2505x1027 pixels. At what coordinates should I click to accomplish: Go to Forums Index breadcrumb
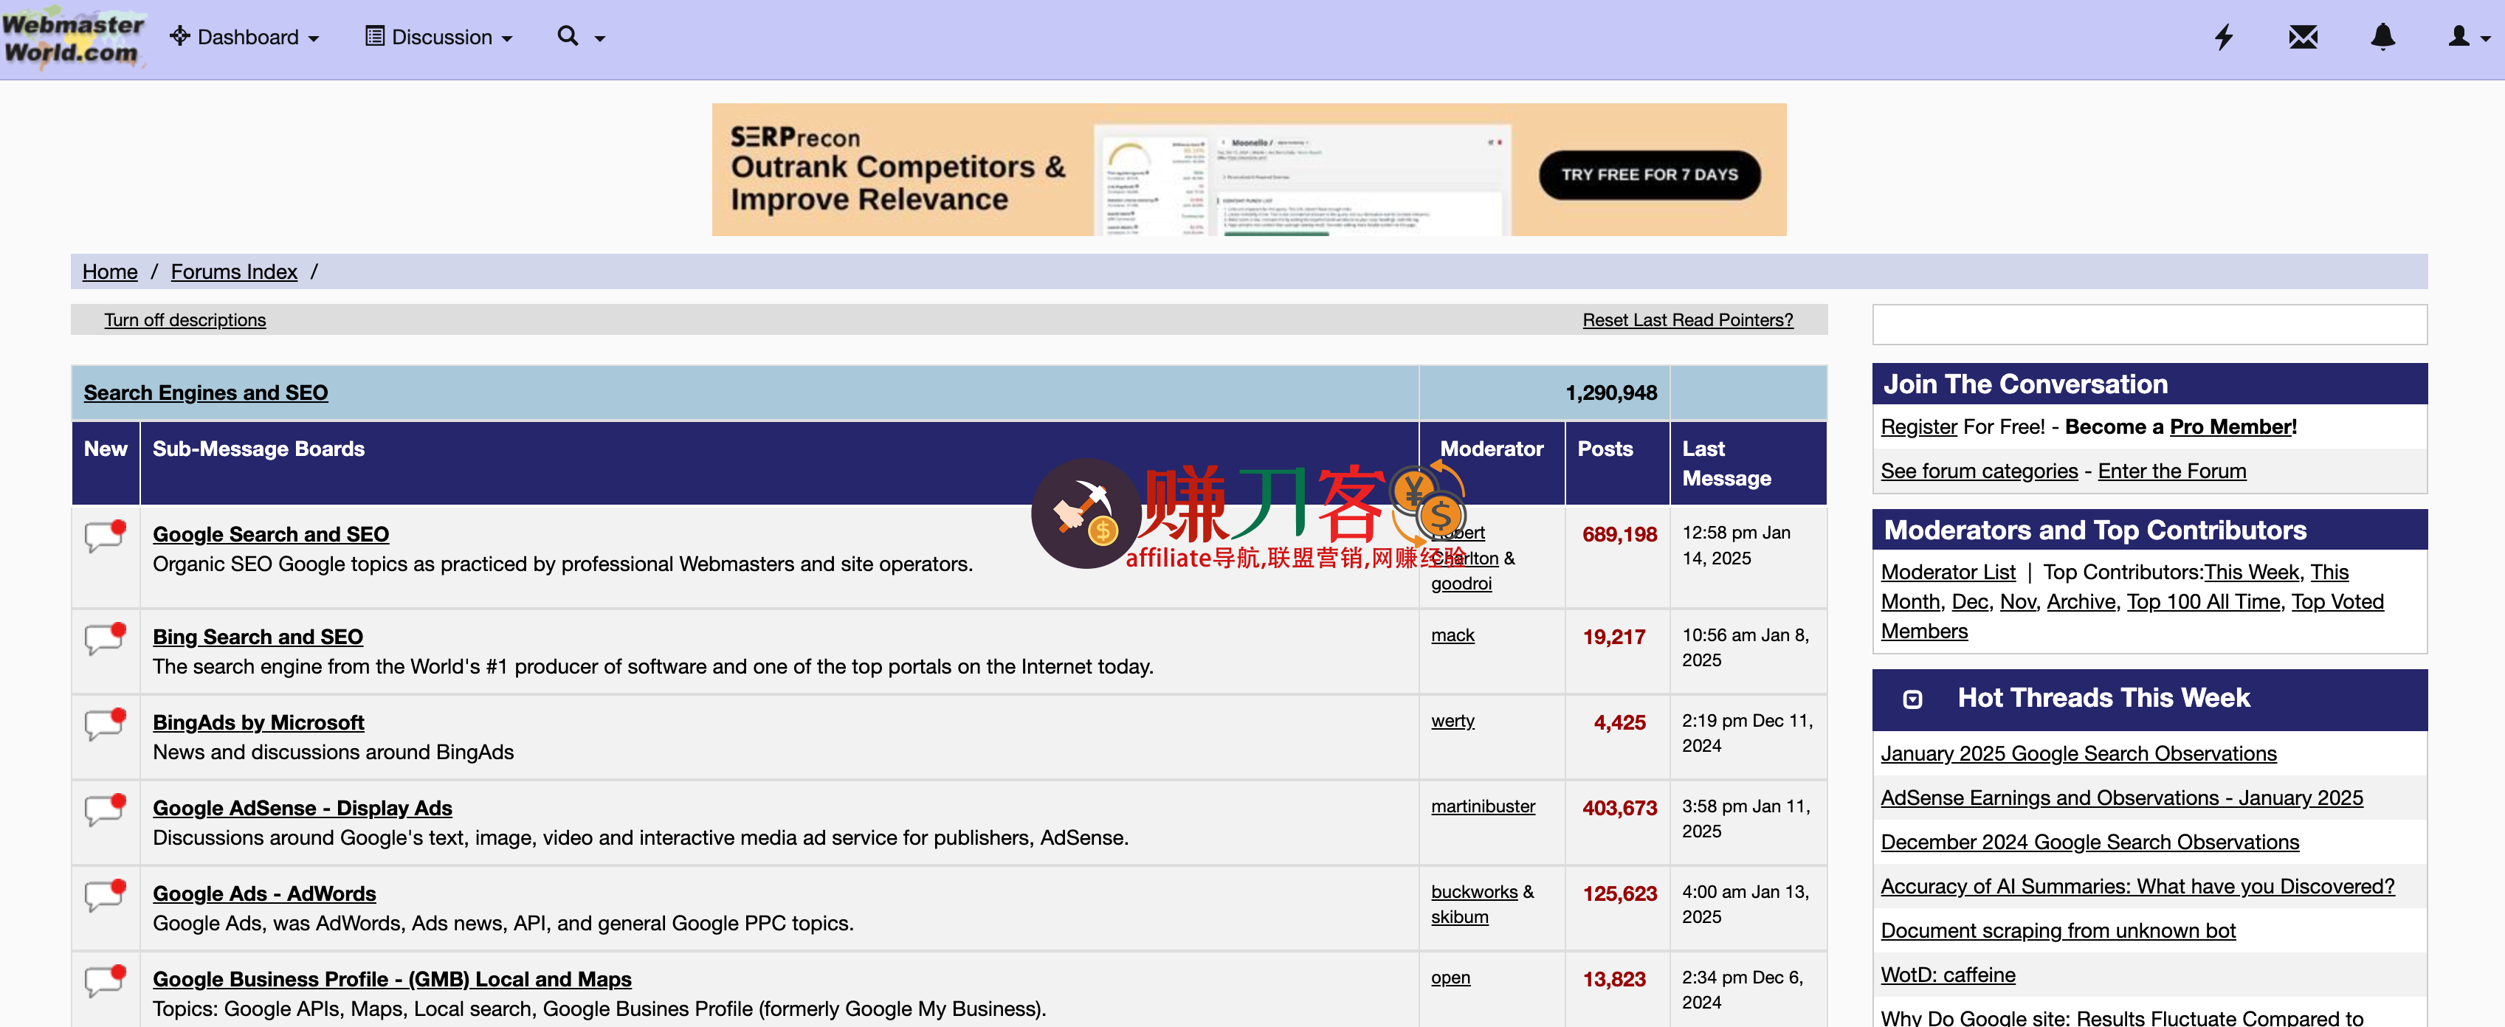(x=233, y=271)
